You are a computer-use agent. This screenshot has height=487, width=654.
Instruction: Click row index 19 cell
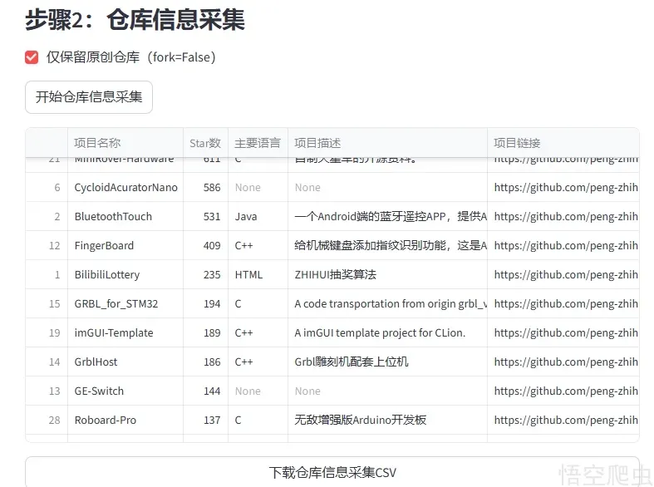point(47,332)
